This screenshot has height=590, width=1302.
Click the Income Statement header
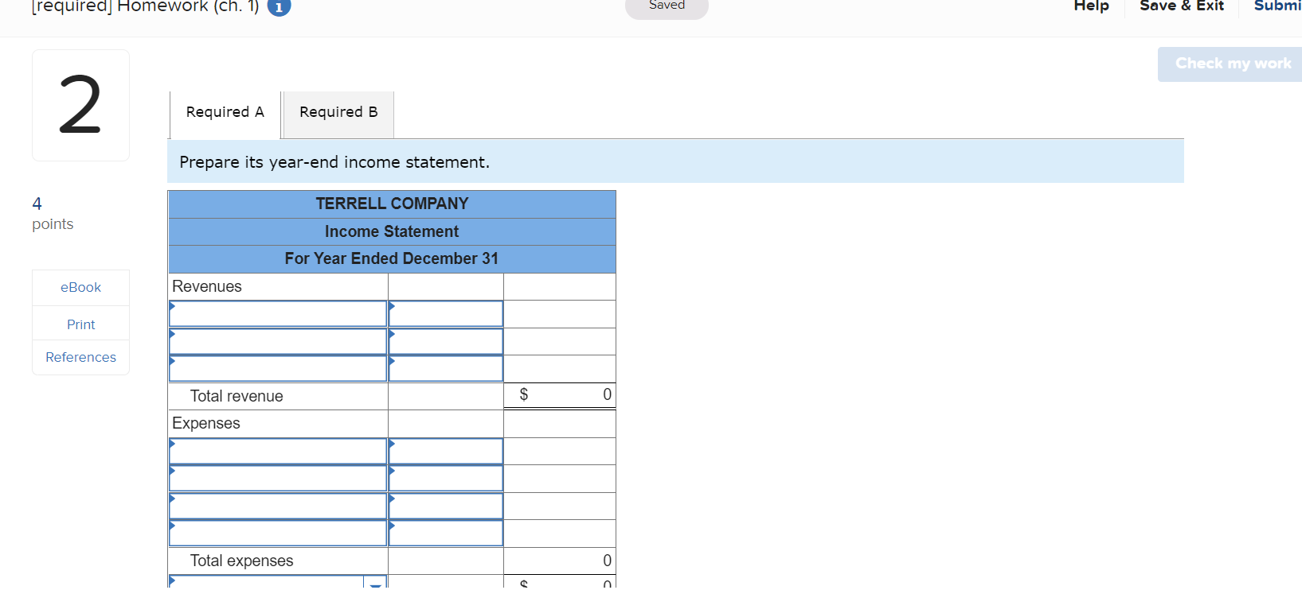[x=392, y=231]
